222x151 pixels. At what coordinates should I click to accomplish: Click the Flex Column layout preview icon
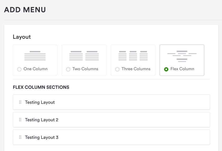click(182, 56)
